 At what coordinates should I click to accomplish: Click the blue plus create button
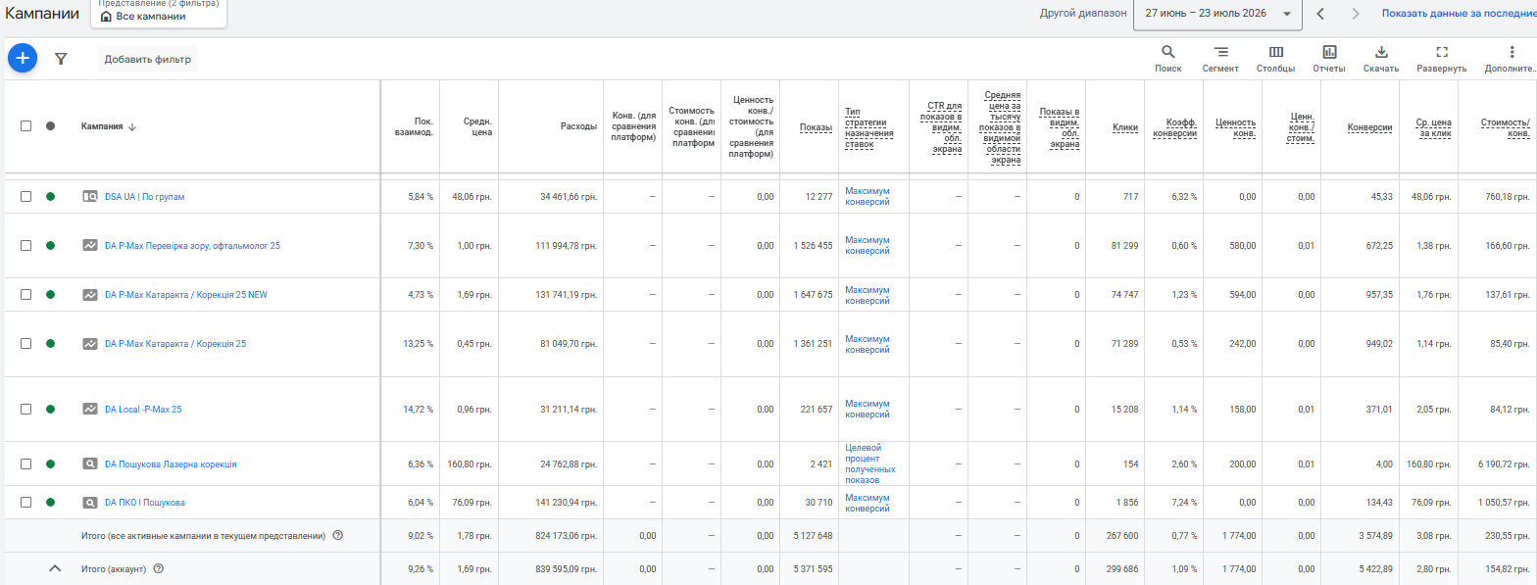pos(22,59)
